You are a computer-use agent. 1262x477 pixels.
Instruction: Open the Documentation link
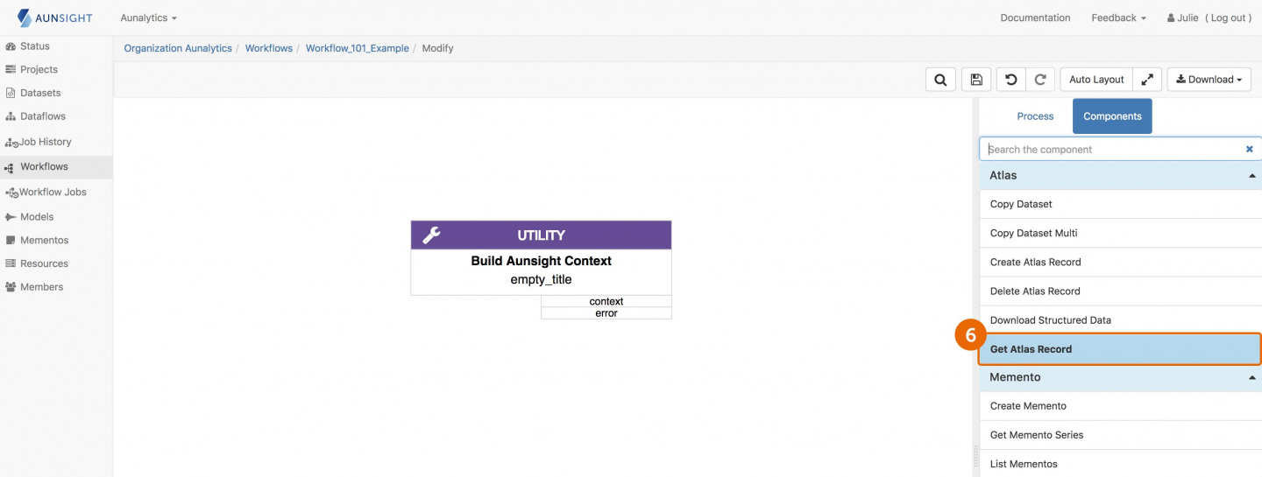coord(1035,18)
